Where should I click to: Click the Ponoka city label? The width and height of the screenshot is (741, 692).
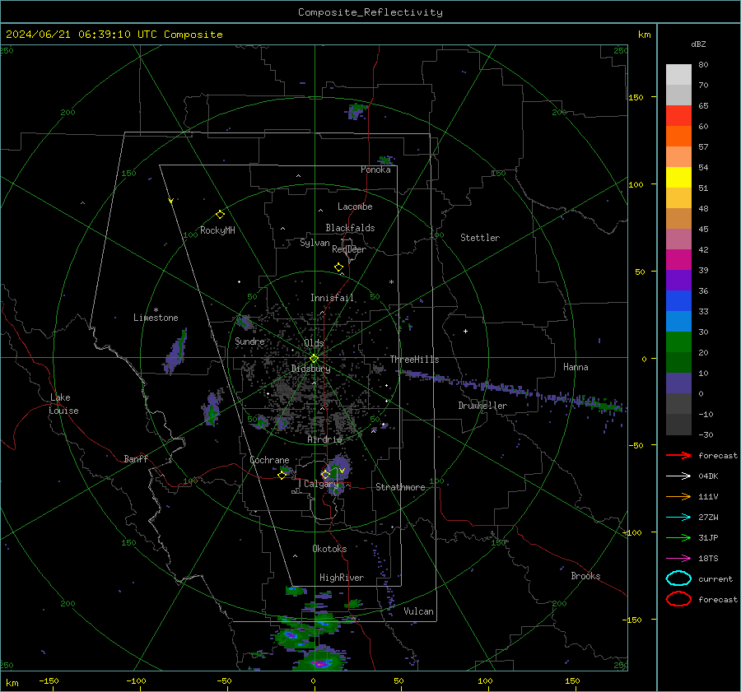tap(375, 170)
